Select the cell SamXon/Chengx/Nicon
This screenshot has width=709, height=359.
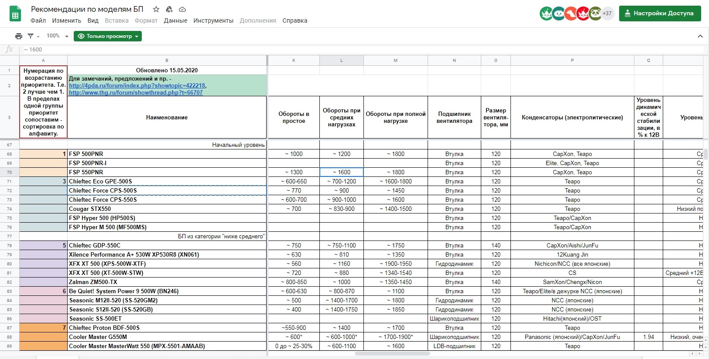(572, 282)
